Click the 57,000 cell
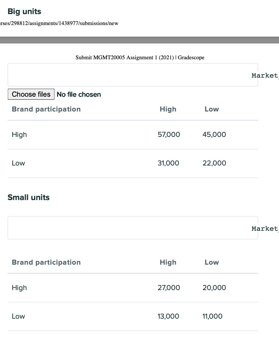The height and width of the screenshot is (343, 279). pos(169,134)
